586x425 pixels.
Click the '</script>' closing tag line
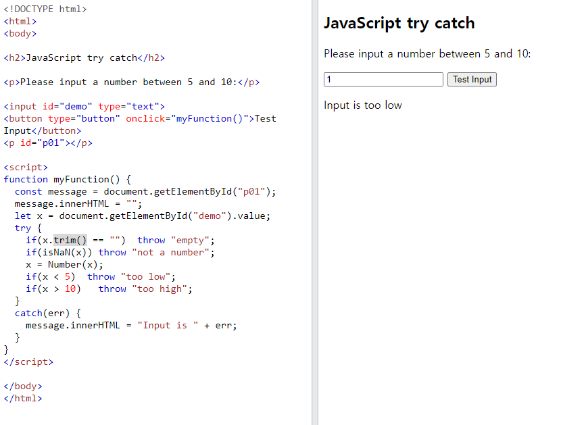pos(28,362)
